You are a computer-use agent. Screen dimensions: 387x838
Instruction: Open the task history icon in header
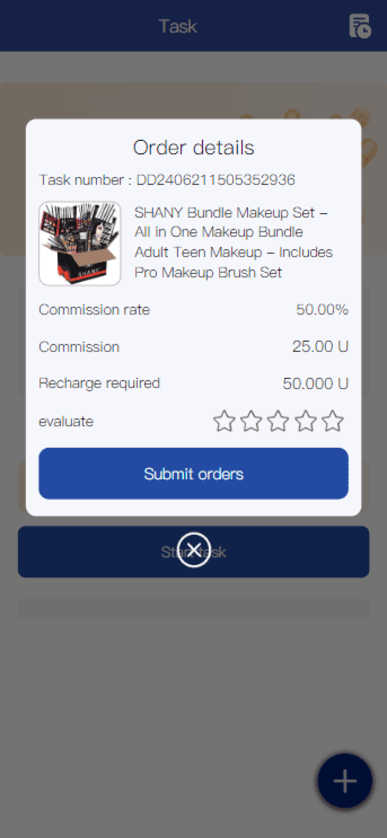(360, 26)
